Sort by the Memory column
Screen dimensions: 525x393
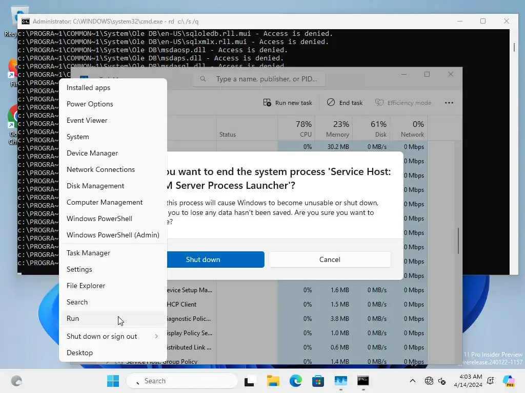[334, 128]
